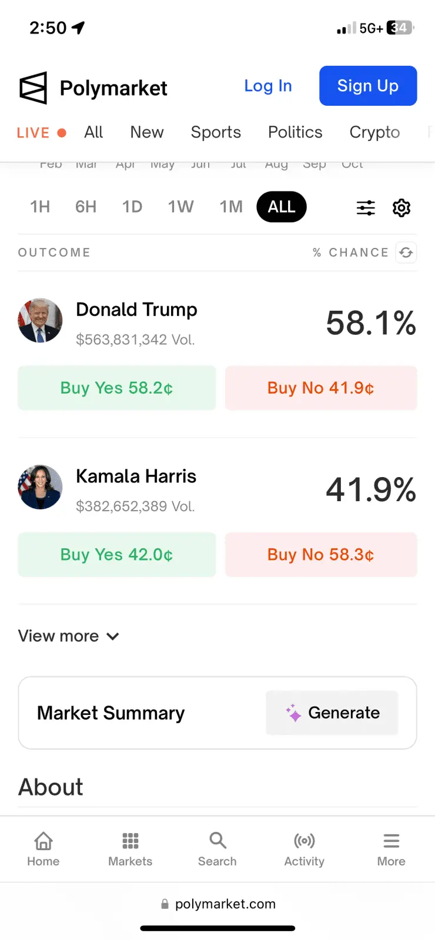Select the ALL time range
Image resolution: width=435 pixels, height=940 pixels.
282,207
